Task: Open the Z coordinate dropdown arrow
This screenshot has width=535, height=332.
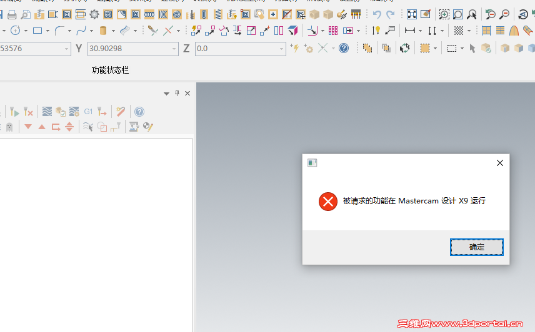Action: [281, 49]
